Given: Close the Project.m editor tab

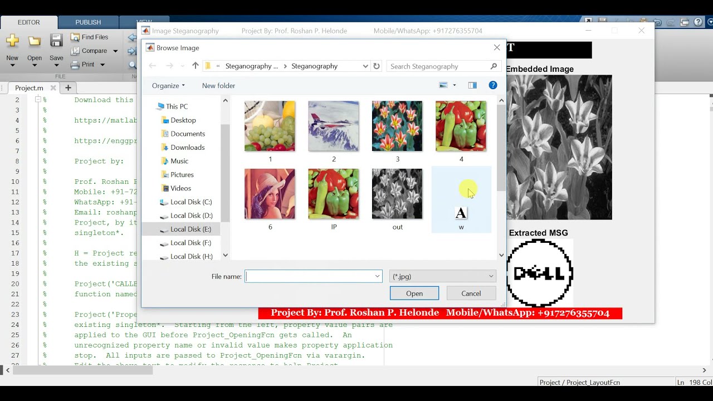Looking at the screenshot, I should click(x=53, y=88).
